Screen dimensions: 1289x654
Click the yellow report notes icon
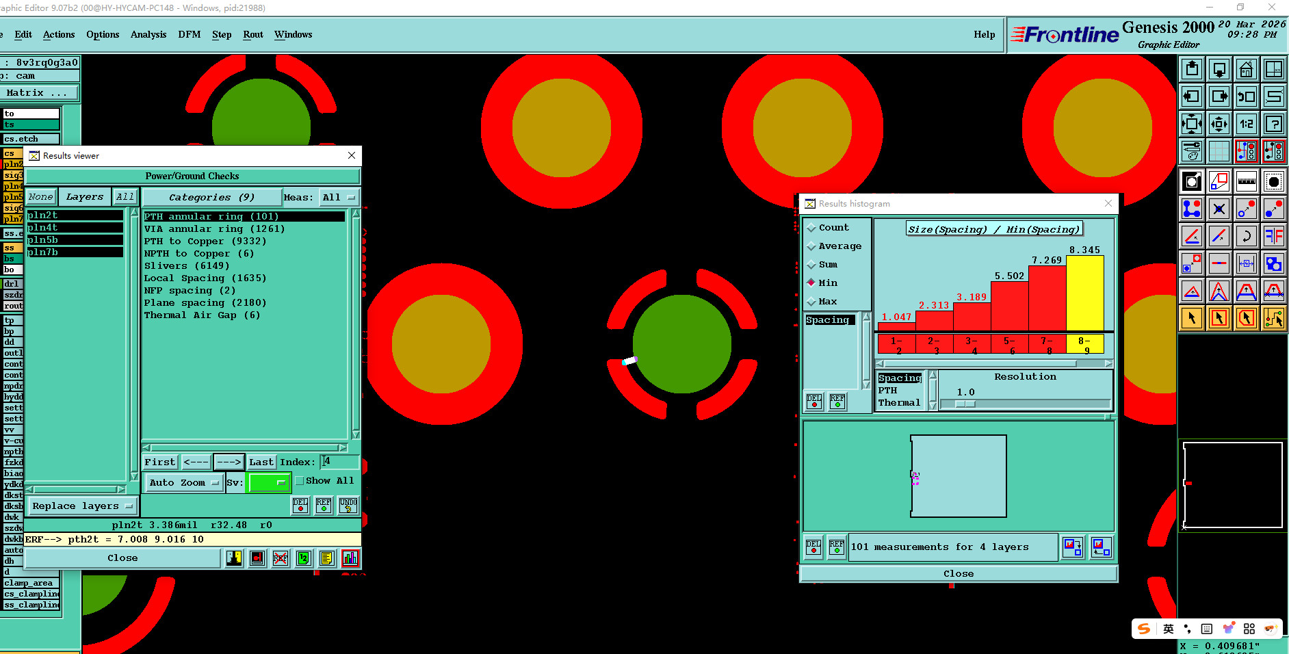tap(327, 558)
